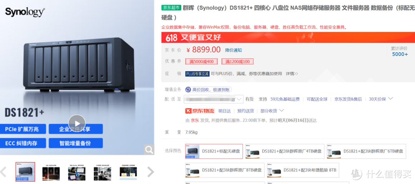
Task: Click the 降价通知 price alert link
Action: pyautogui.click(x=234, y=50)
